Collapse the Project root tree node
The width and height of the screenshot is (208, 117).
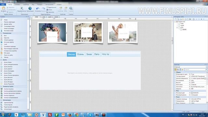coord(175,21)
